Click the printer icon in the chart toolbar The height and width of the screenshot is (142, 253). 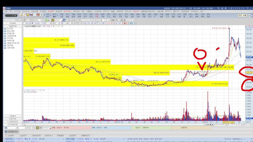tap(122, 20)
